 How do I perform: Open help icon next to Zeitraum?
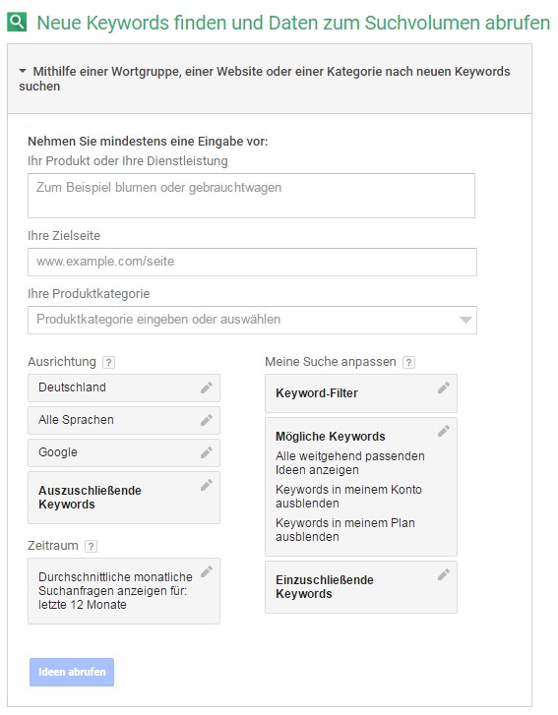[x=91, y=546]
